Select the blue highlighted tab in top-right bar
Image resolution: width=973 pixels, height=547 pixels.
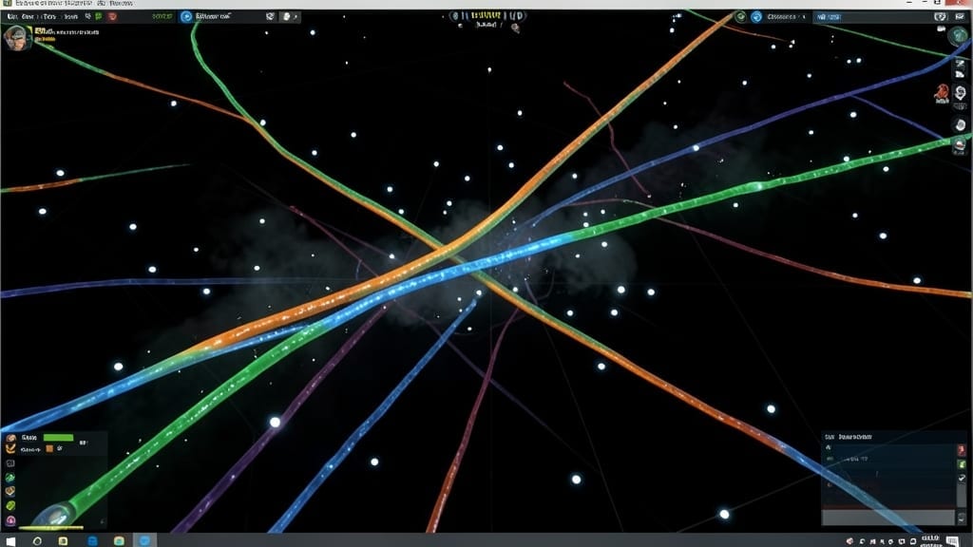click(829, 17)
